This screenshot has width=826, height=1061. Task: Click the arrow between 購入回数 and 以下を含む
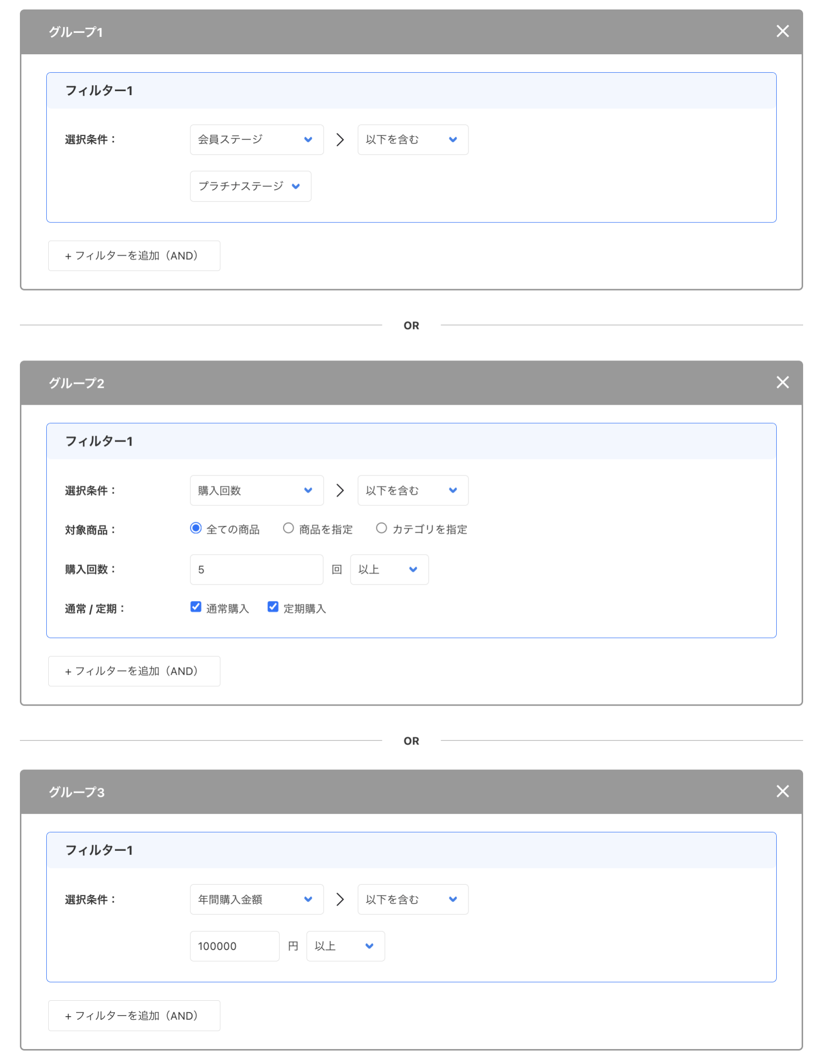tap(340, 490)
